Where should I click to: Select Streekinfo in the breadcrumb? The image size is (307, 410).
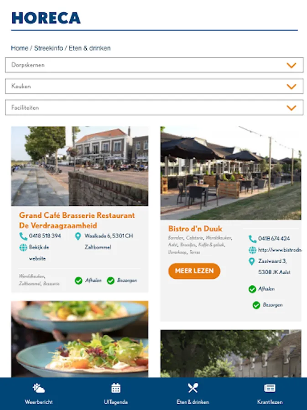pos(48,48)
